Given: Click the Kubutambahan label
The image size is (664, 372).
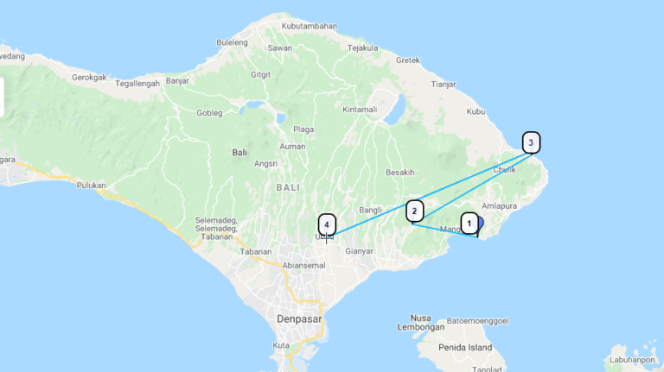Looking at the screenshot, I should (x=310, y=26).
